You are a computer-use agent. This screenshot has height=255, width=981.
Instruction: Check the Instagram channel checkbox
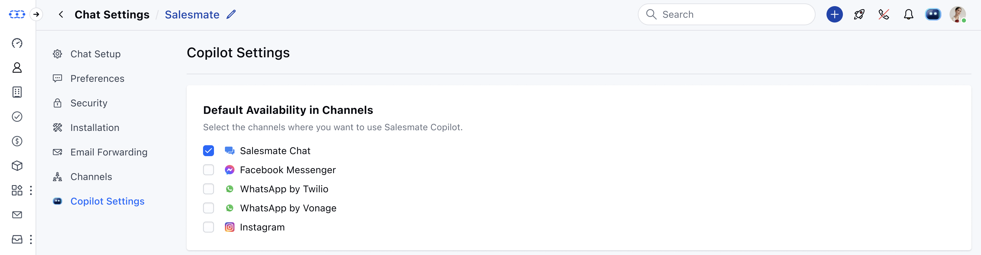[x=208, y=227]
